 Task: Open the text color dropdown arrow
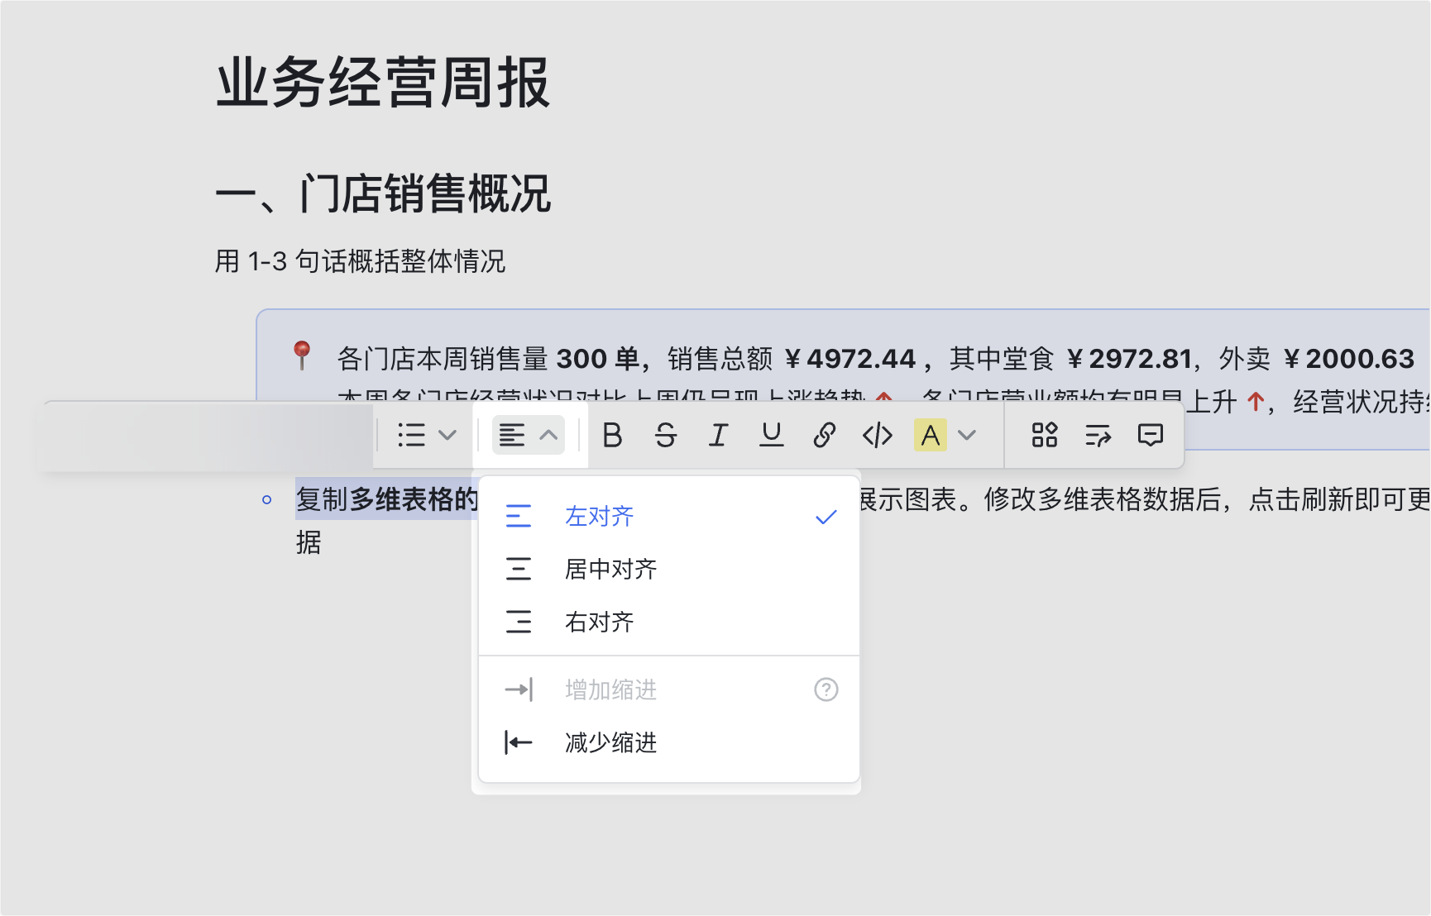tap(968, 435)
